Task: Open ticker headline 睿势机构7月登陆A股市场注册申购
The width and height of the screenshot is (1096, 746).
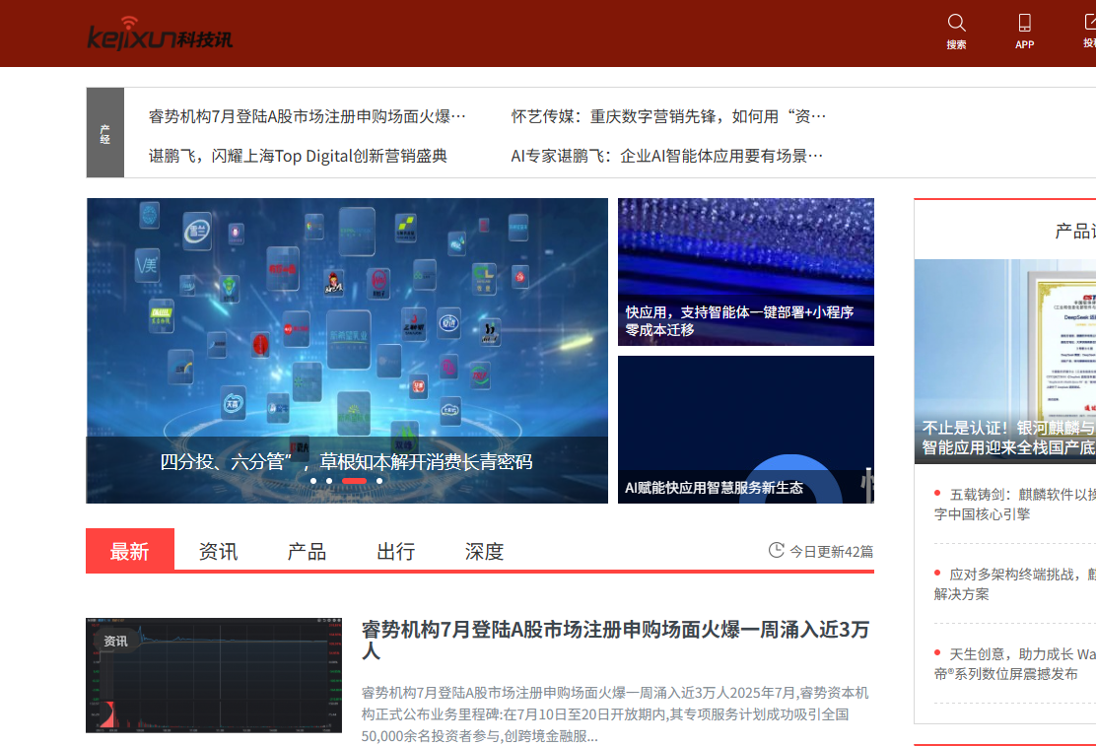Action: 307,116
